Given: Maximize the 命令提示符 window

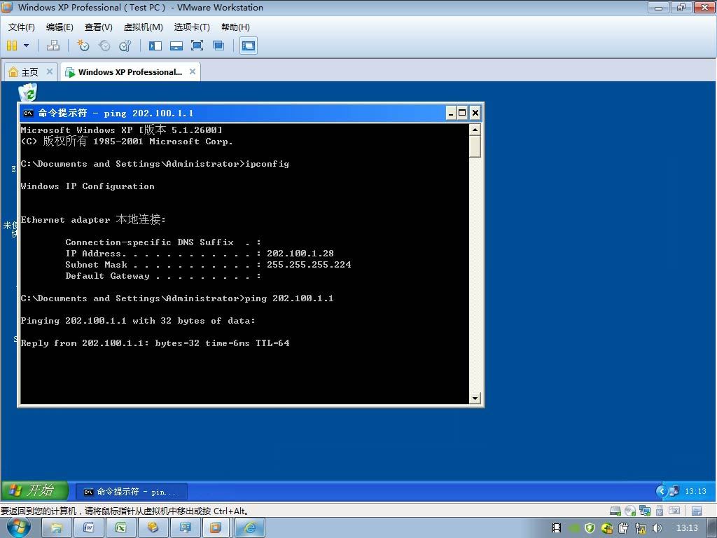Looking at the screenshot, I should tap(462, 113).
